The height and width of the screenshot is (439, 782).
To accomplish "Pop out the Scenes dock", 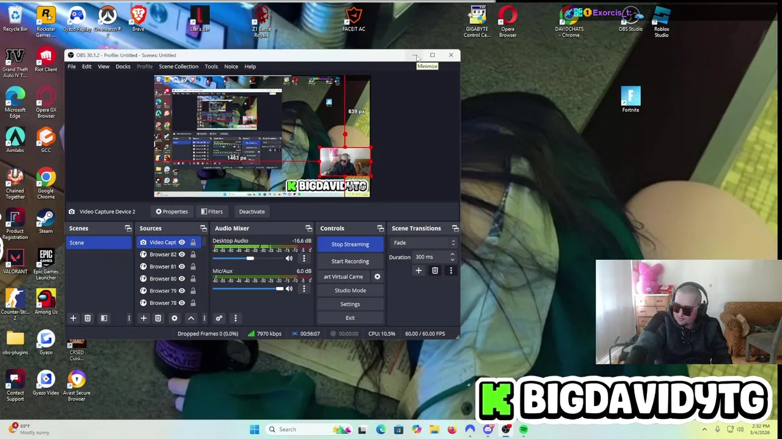I will point(128,228).
